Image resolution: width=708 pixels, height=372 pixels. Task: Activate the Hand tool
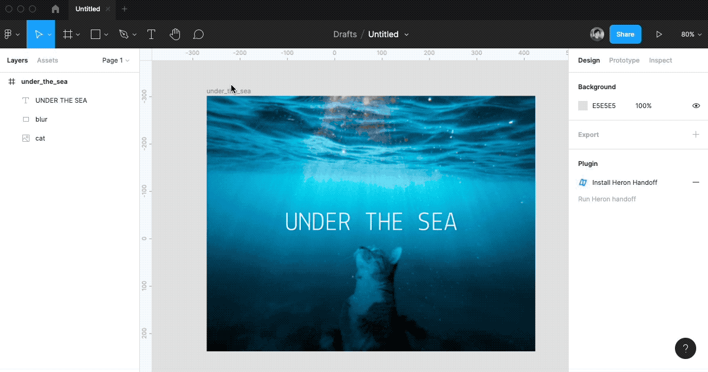[x=175, y=34]
